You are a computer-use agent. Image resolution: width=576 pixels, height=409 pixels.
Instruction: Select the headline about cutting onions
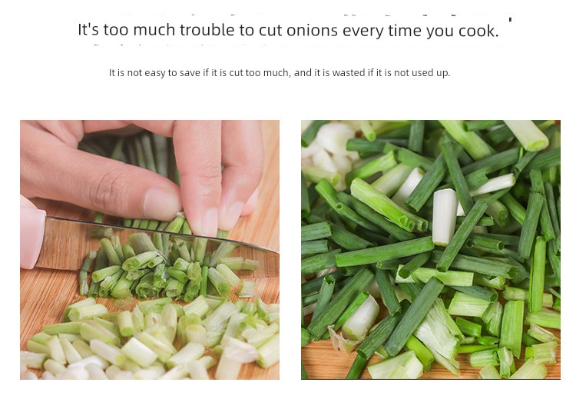[x=288, y=30]
